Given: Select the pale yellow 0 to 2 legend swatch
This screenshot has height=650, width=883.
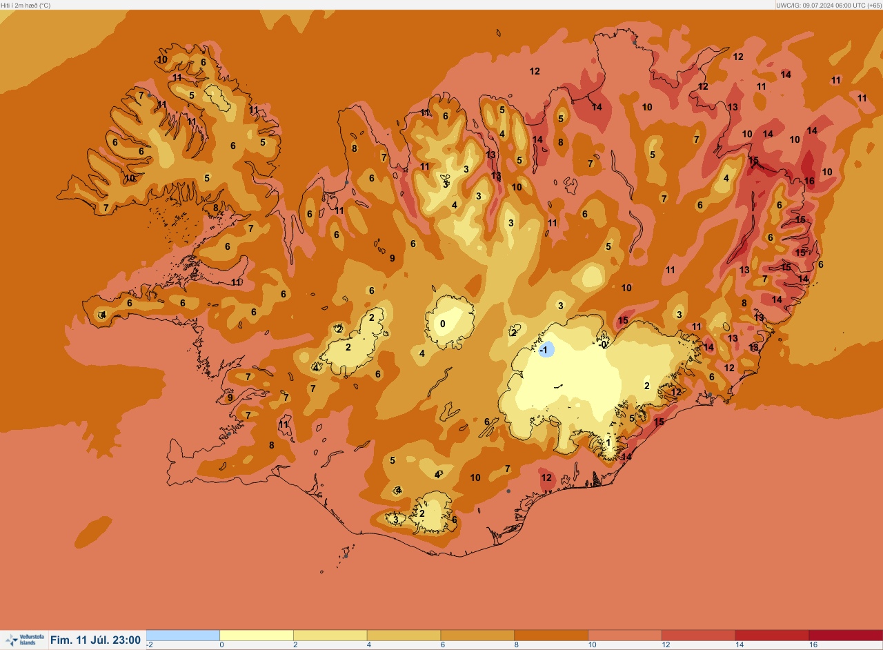Looking at the screenshot, I should click(257, 635).
